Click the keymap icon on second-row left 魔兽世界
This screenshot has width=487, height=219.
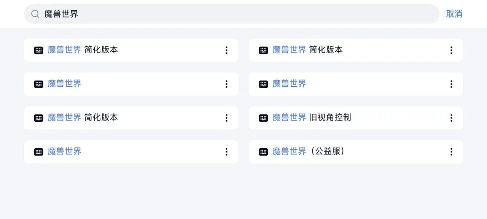[x=38, y=84]
